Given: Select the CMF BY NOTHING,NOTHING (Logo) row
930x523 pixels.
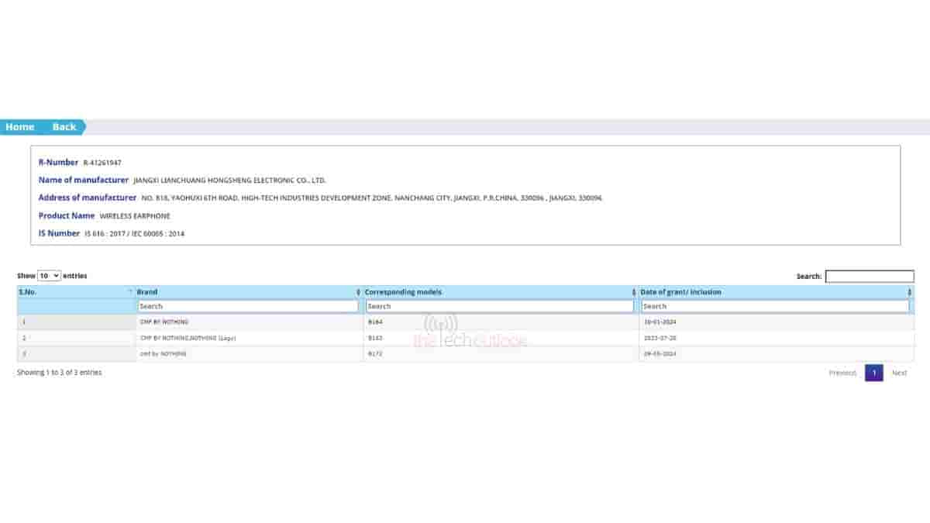Looking at the screenshot, I should pyautogui.click(x=187, y=338).
